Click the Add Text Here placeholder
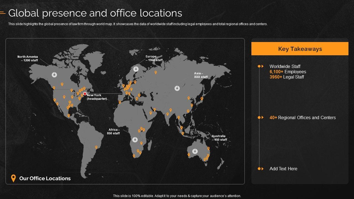This screenshot has height=199, width=354. (283, 169)
